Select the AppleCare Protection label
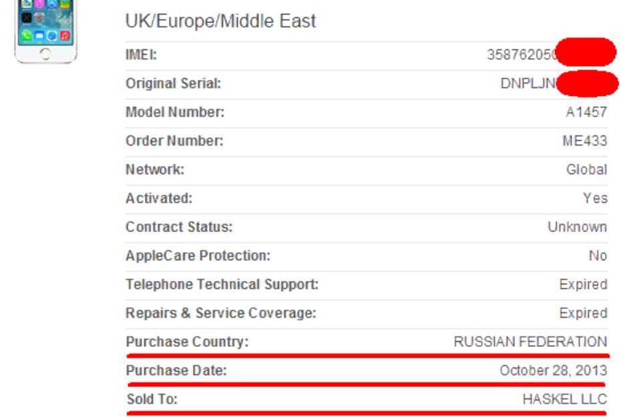Viewport: 623px width, 417px height. tap(198, 256)
